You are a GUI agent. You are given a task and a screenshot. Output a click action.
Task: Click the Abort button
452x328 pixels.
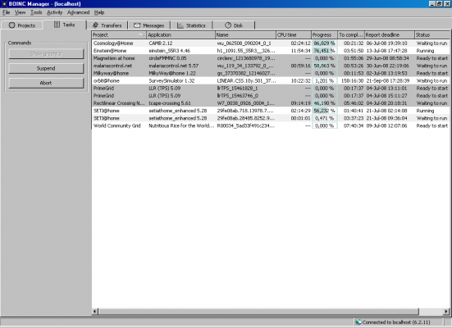pyautogui.click(x=46, y=83)
